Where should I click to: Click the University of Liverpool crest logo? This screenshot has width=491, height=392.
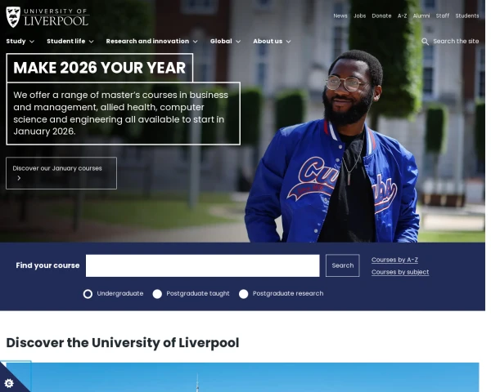pyautogui.click(x=13, y=17)
